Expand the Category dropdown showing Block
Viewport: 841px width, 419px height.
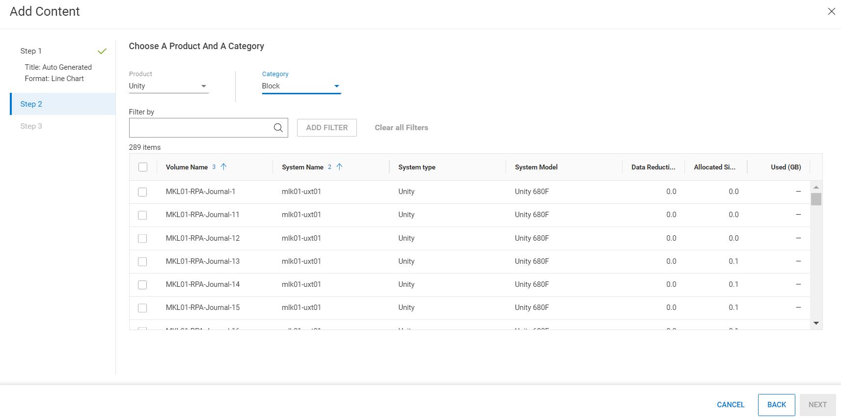click(301, 86)
